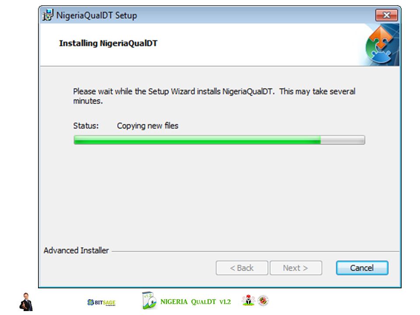
Task: Click the NigeriaQualDT Setup title text
Action: click(x=96, y=15)
